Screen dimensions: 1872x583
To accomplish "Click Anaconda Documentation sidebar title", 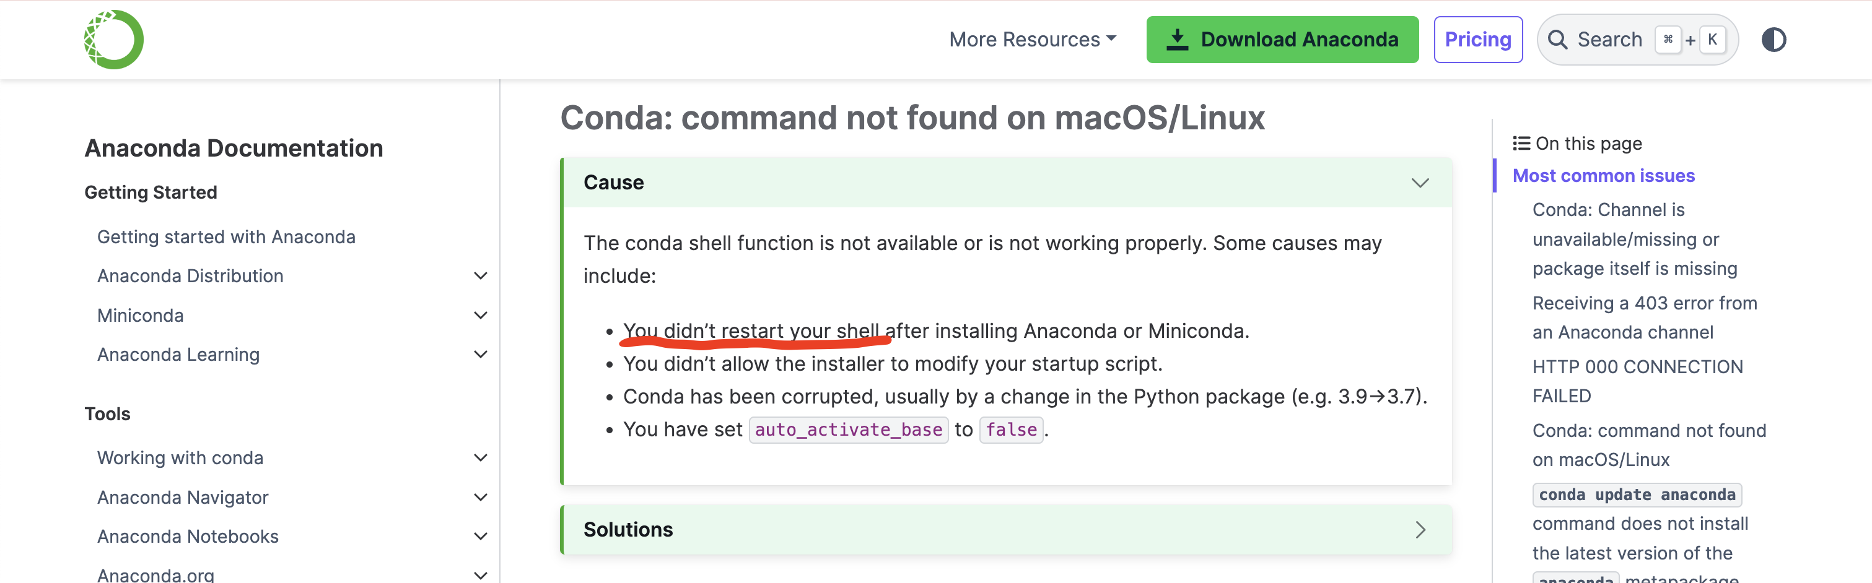I will point(234,148).
